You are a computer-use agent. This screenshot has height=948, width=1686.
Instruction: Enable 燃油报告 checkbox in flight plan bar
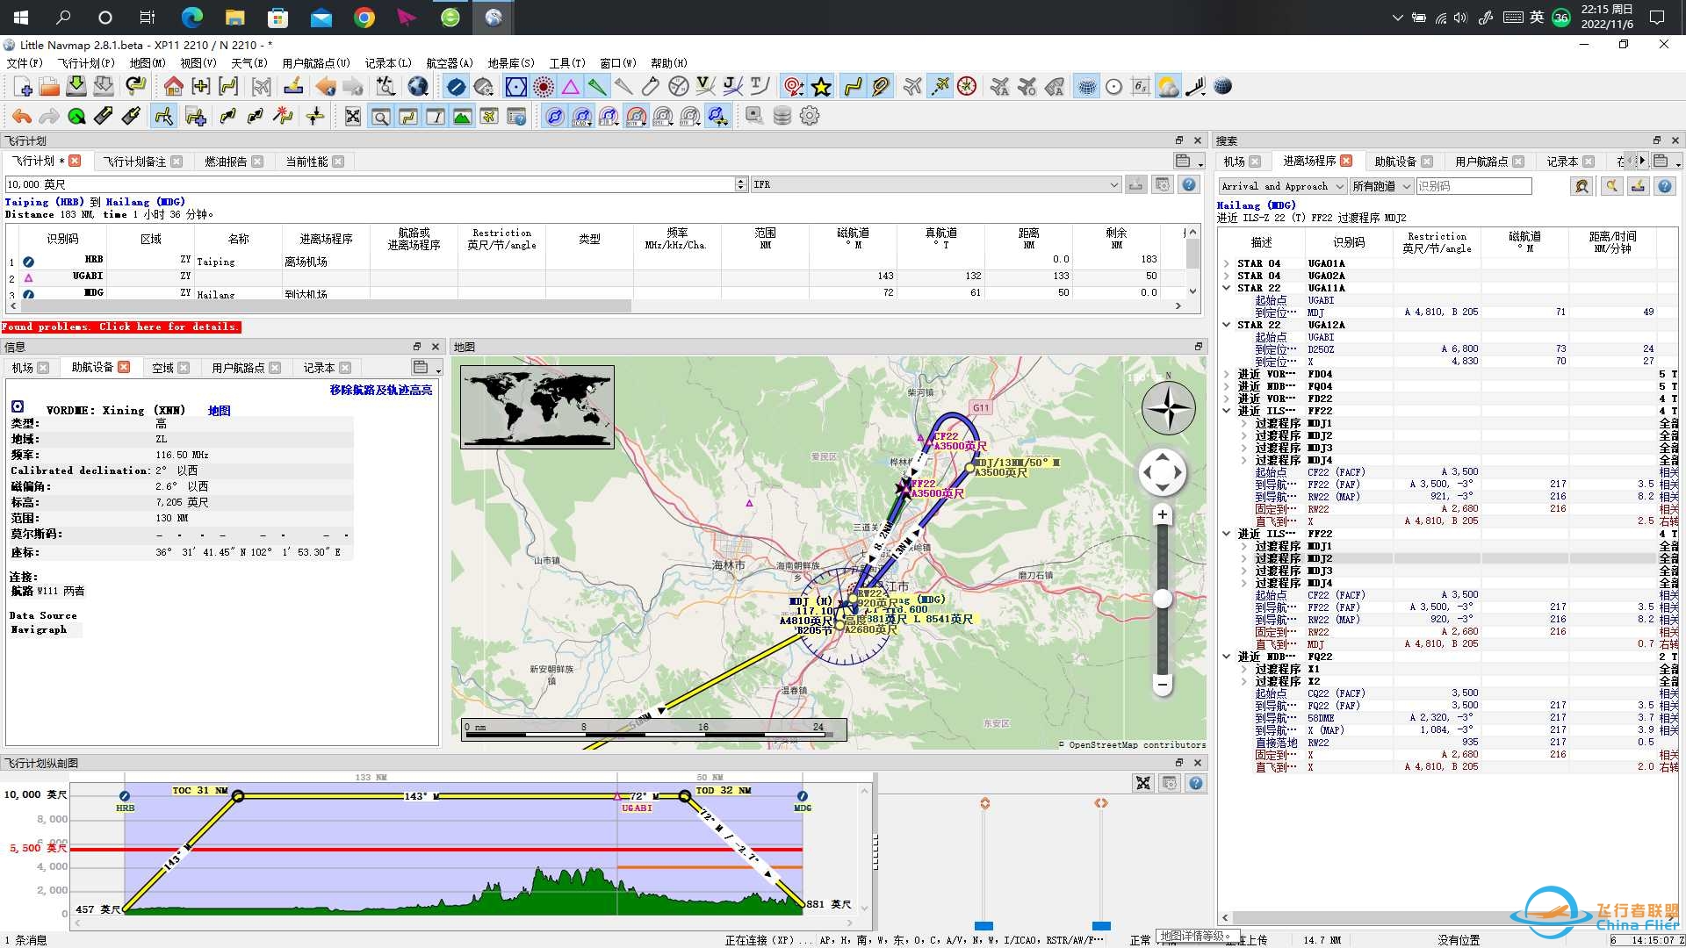coord(227,161)
